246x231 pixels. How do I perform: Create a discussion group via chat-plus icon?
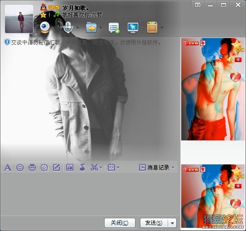pos(114,28)
